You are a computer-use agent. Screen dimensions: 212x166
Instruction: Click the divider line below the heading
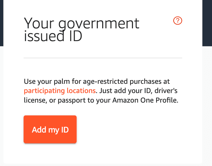(103, 58)
